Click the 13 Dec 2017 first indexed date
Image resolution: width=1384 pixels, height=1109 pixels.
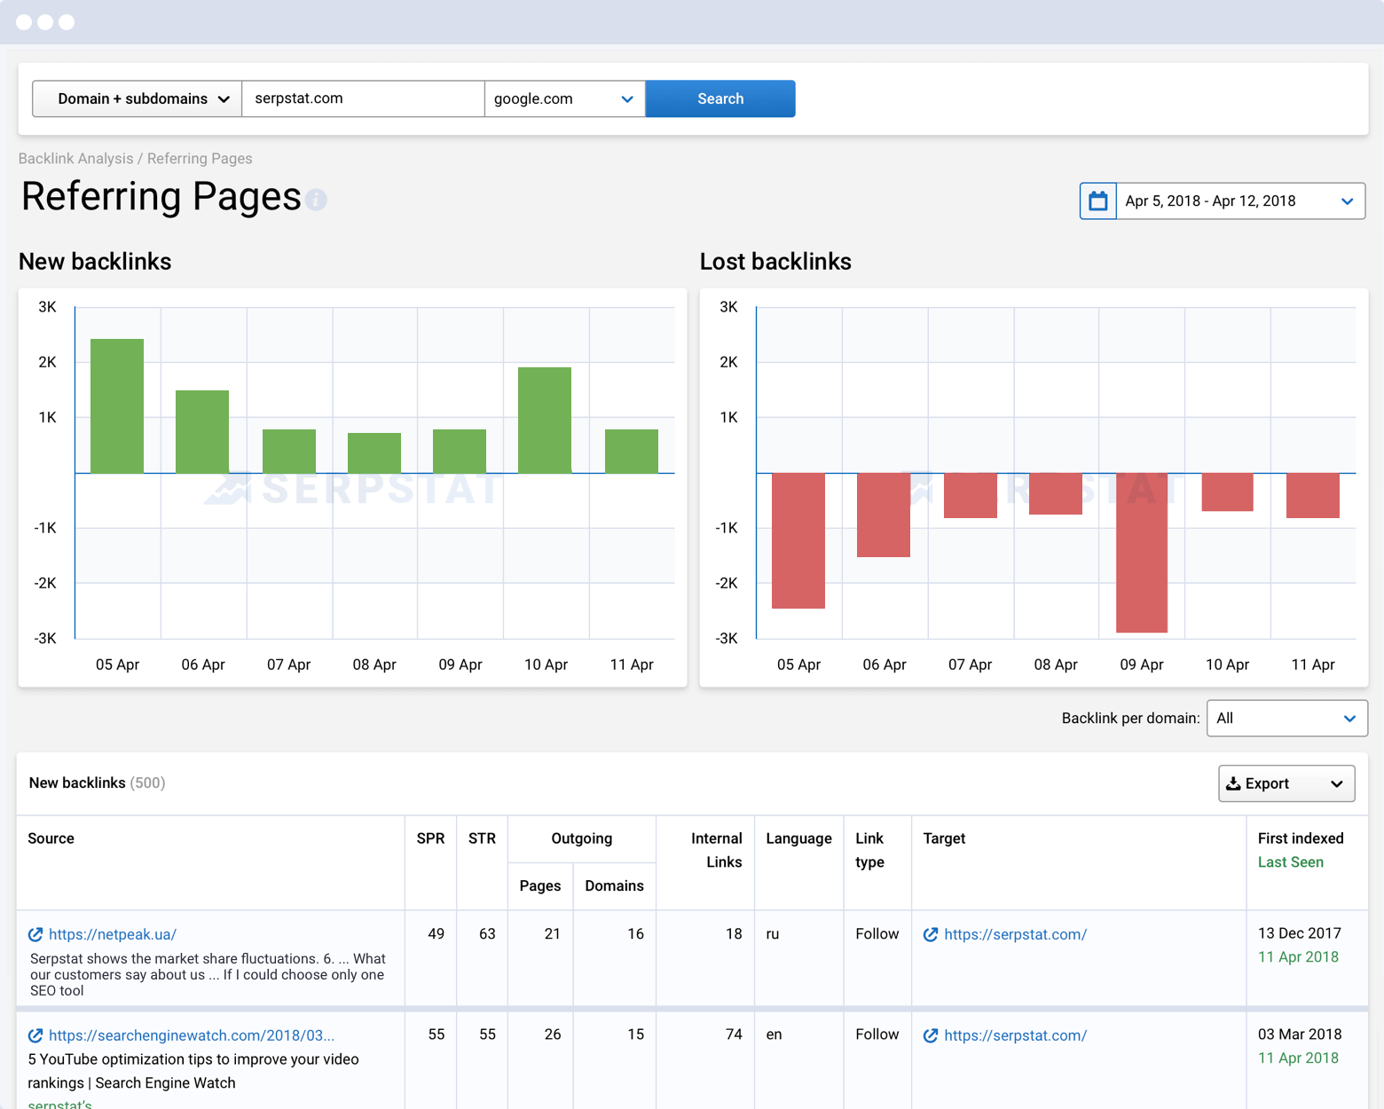(1300, 933)
